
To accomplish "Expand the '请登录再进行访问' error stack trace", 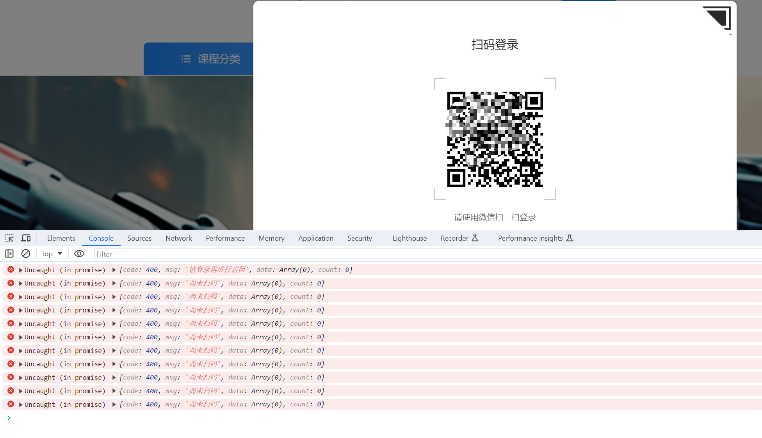I will tap(21, 270).
